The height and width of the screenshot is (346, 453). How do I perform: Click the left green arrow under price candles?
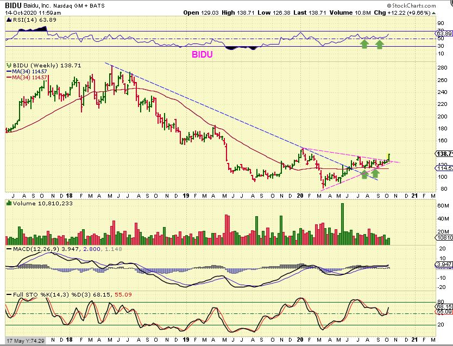[363, 174]
